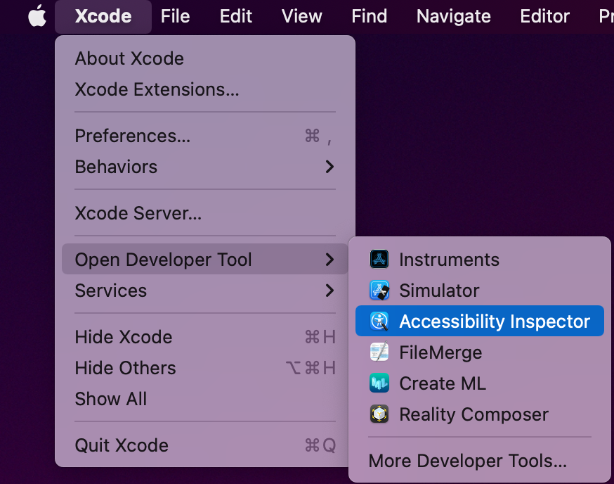Open the File menu

pos(175,16)
